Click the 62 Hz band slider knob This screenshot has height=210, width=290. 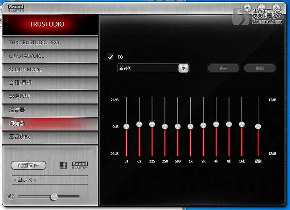coord(139,124)
